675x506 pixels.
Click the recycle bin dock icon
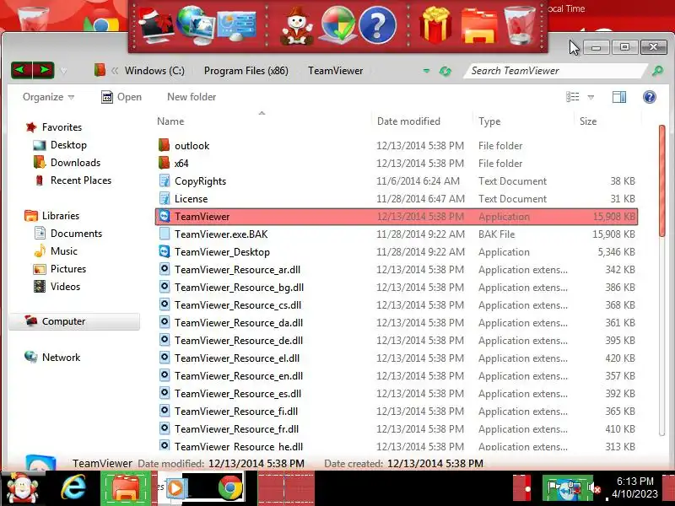coord(519,25)
